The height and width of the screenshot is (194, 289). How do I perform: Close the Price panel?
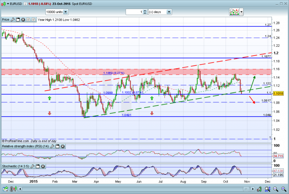pyautogui.click(x=23, y=19)
